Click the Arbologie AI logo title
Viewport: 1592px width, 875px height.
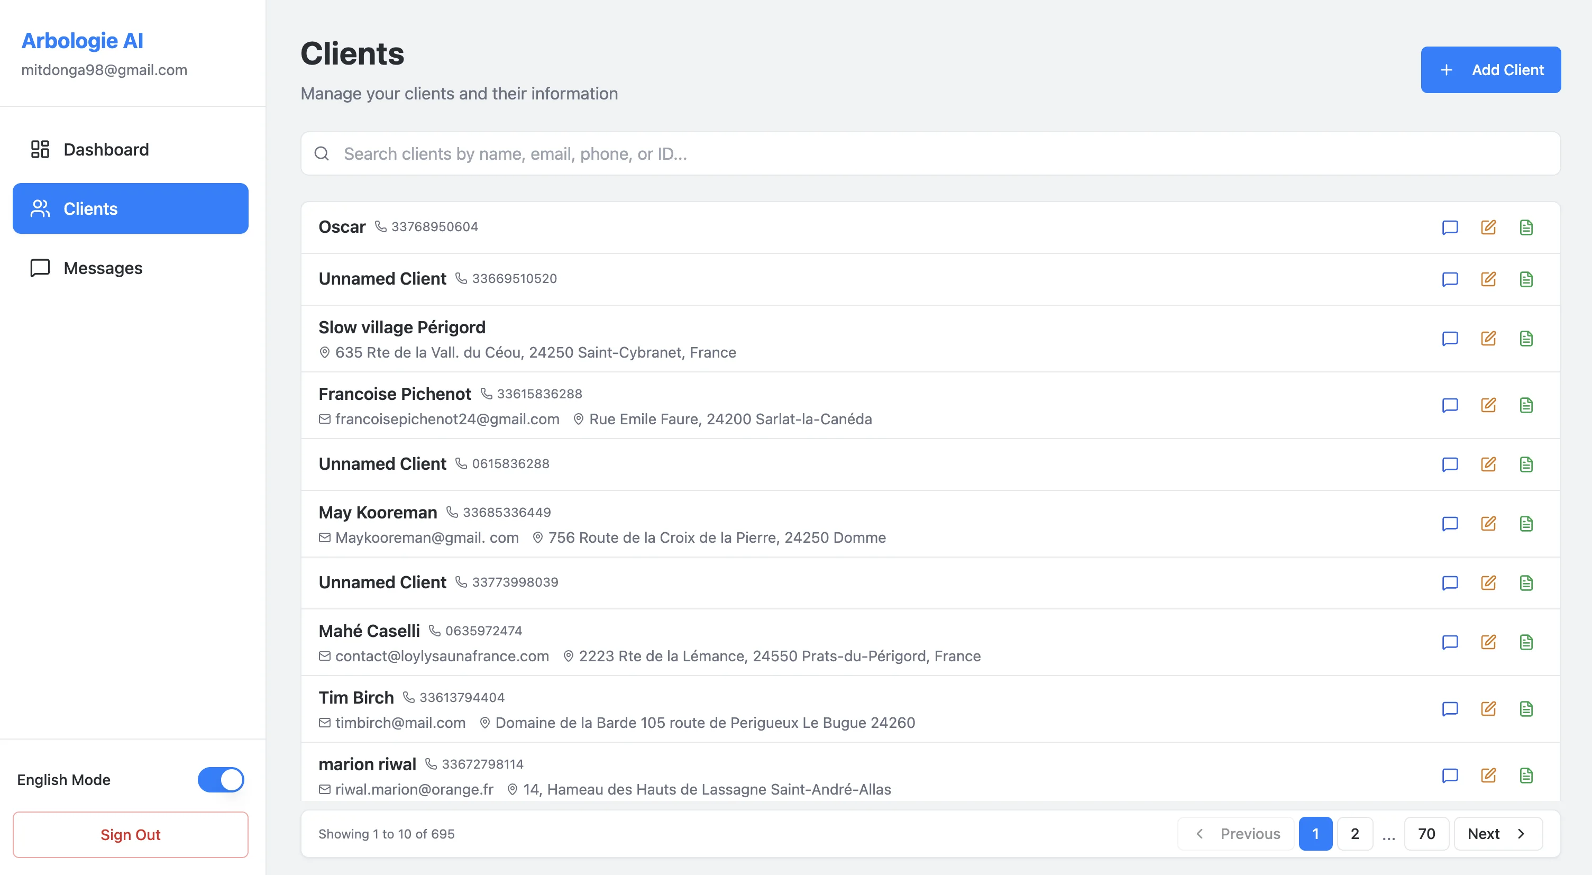click(82, 41)
